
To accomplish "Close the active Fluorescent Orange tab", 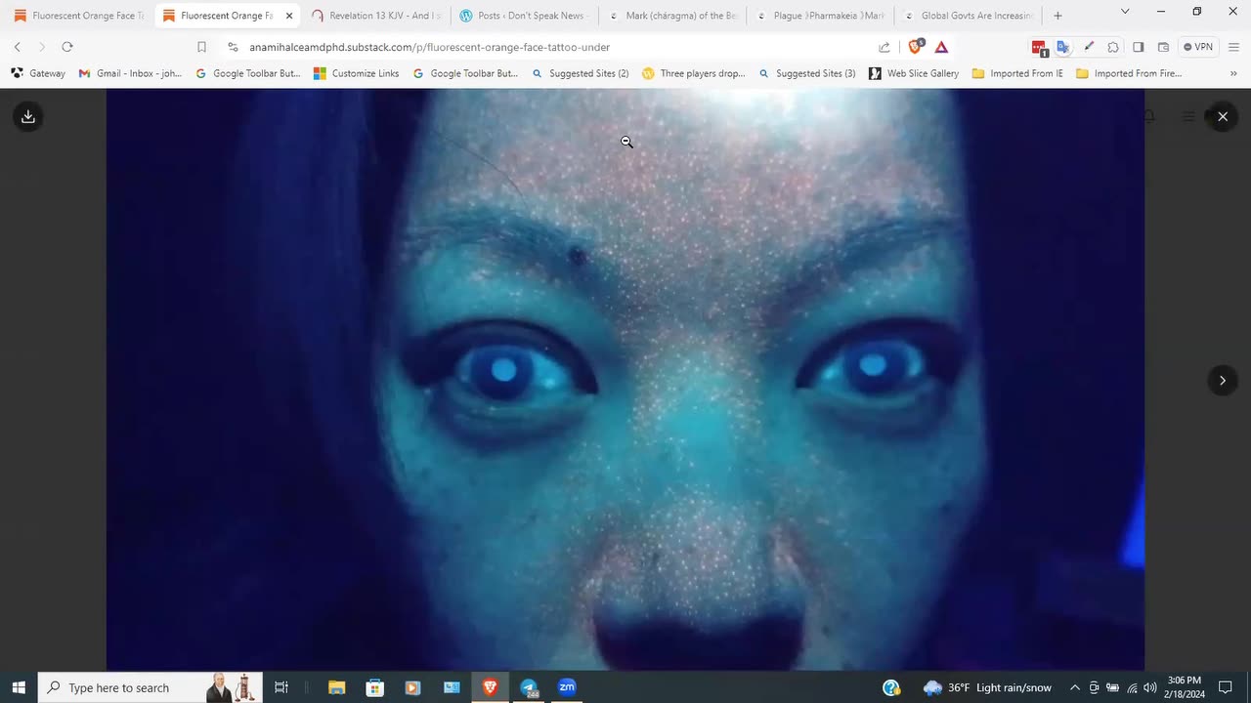I will pos(289,16).
